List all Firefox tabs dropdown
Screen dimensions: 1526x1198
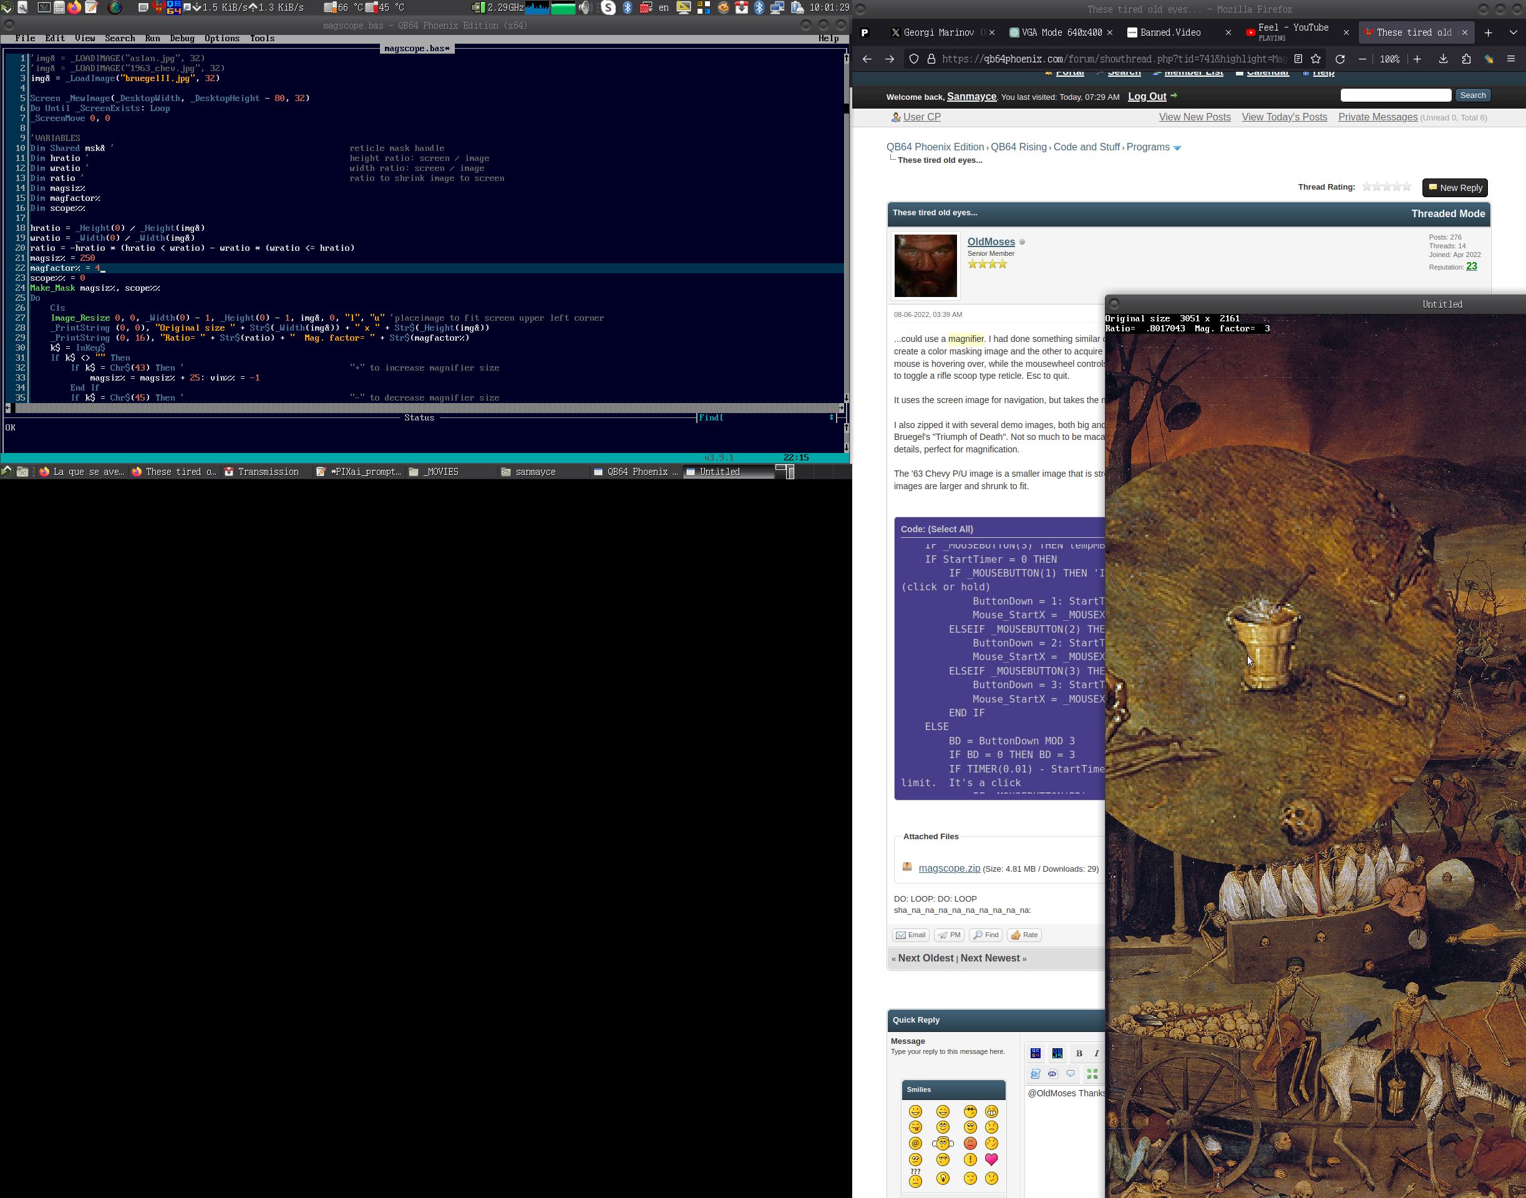(x=1513, y=33)
